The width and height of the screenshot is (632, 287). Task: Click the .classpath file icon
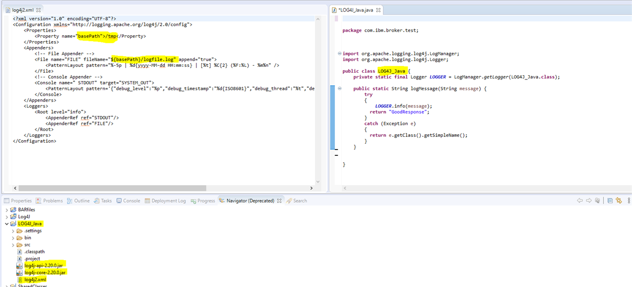coord(20,252)
